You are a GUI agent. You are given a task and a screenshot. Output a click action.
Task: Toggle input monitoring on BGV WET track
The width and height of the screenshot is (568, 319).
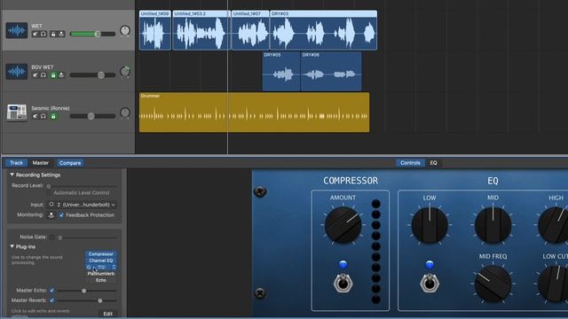point(61,75)
